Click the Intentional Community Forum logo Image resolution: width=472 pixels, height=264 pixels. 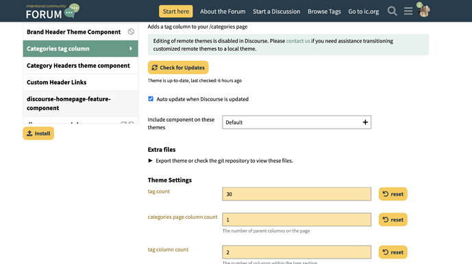[52, 11]
